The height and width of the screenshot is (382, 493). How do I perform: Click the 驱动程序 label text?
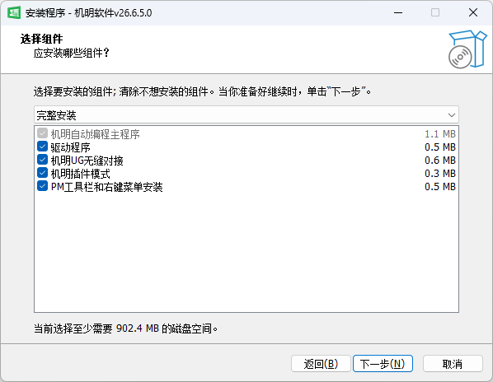71,147
